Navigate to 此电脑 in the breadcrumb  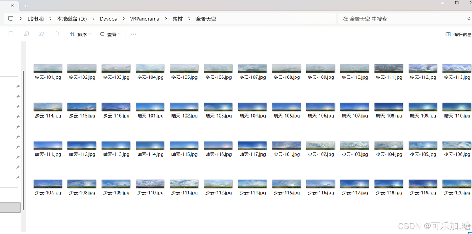(x=36, y=19)
